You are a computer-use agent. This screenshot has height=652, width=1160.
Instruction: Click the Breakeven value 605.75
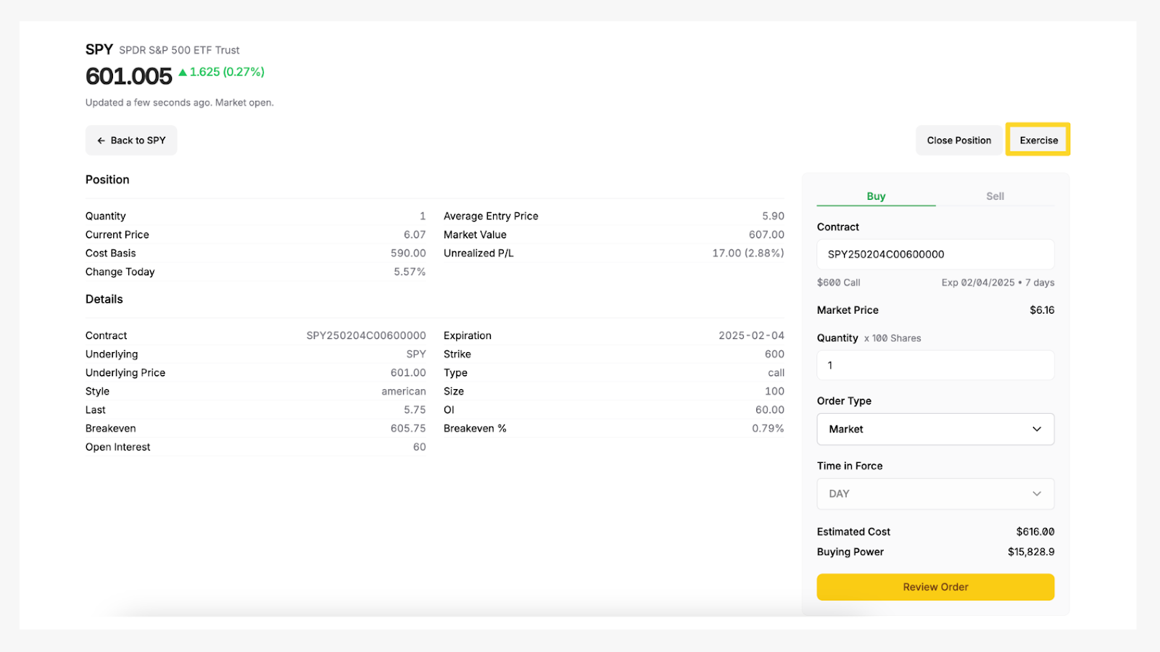408,428
